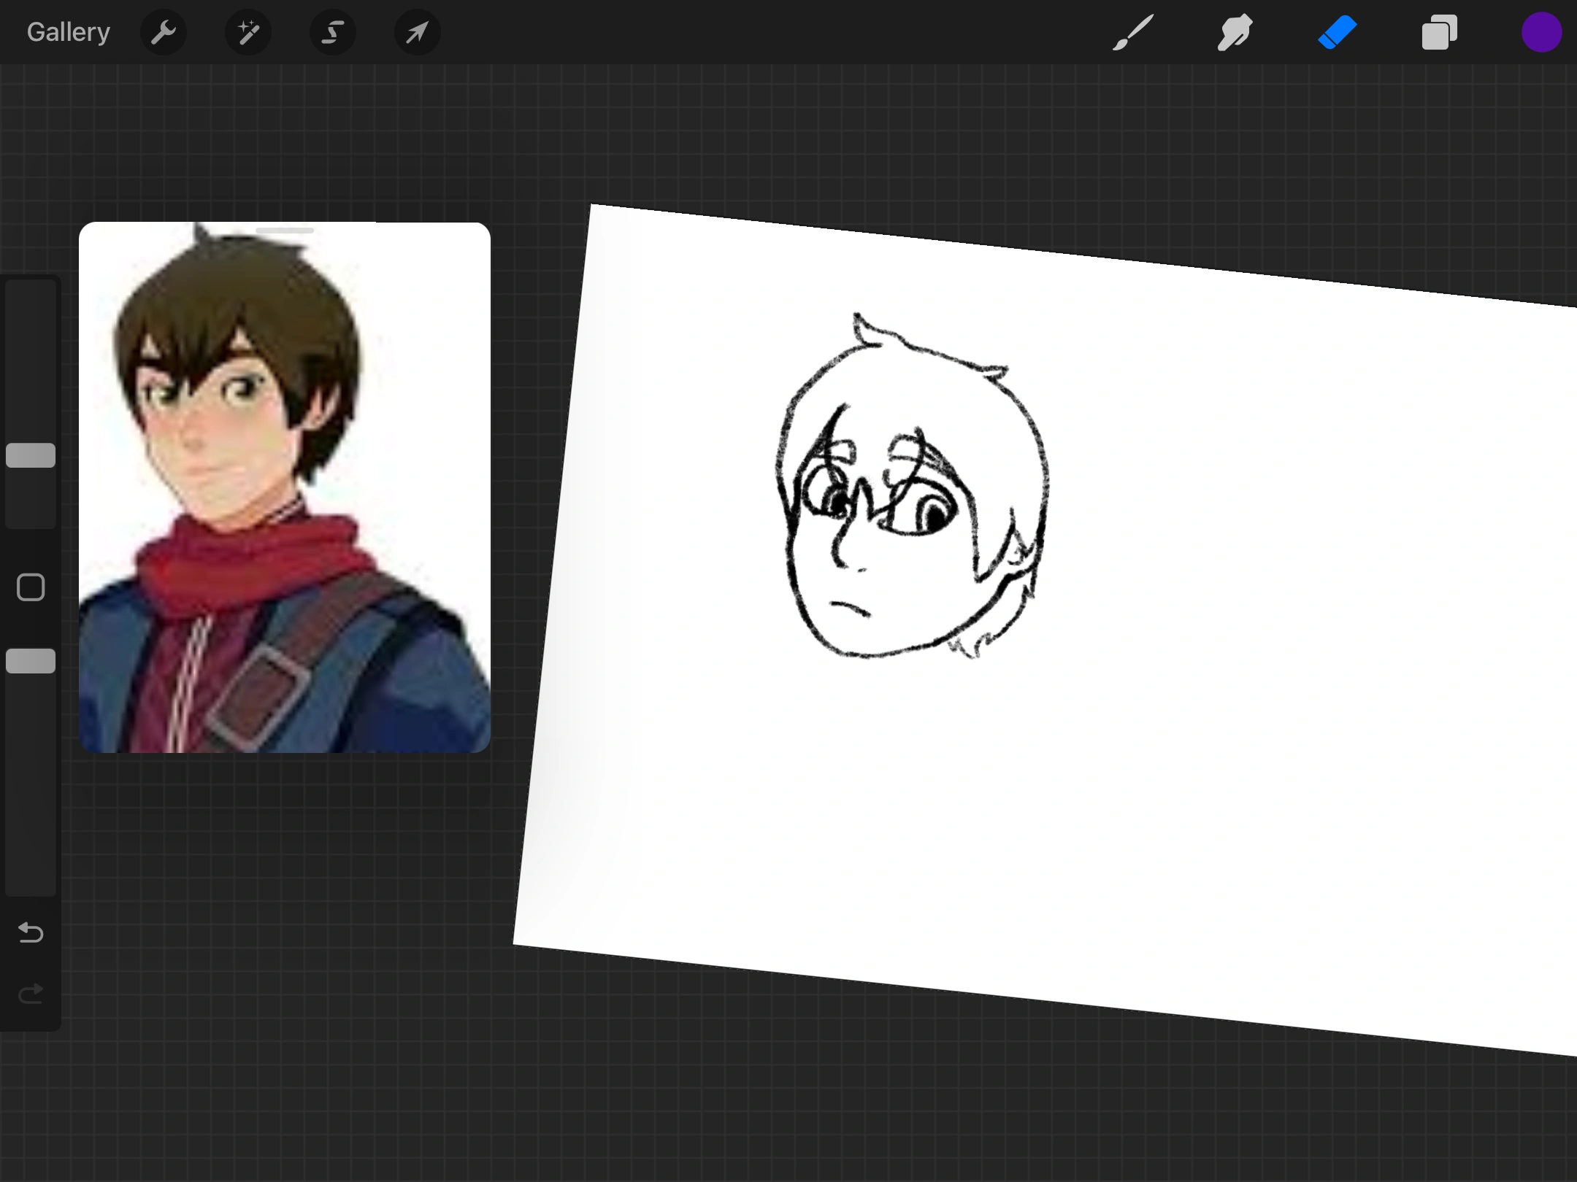Tap the sidebar Modify square button
Viewport: 1577px width, 1182px height.
(x=30, y=586)
